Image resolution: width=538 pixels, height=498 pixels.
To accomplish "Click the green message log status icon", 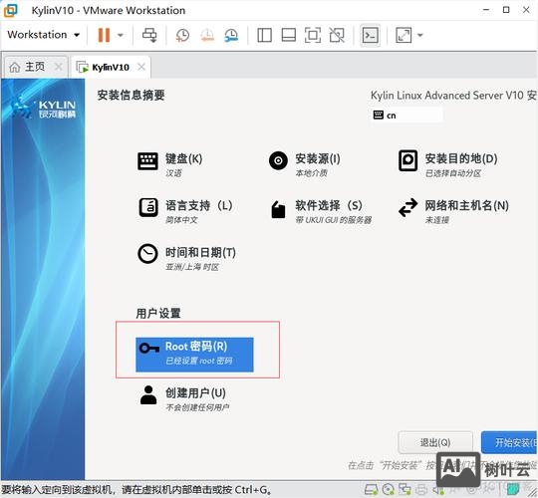I will [x=513, y=490].
